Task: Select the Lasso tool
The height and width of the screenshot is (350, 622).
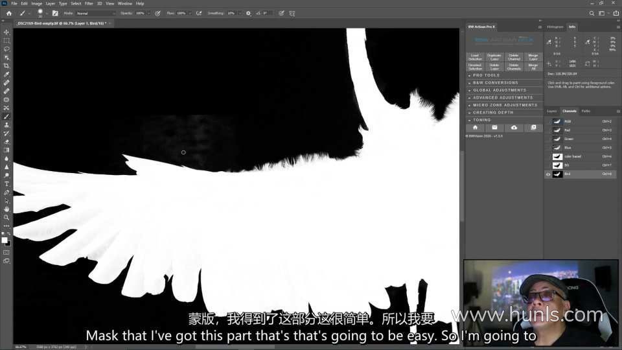Action: pos(6,49)
